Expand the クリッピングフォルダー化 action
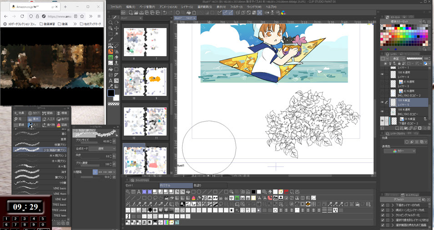Image resolution: width=434 pixels, height=230 pixels. pyautogui.click(x=393, y=215)
